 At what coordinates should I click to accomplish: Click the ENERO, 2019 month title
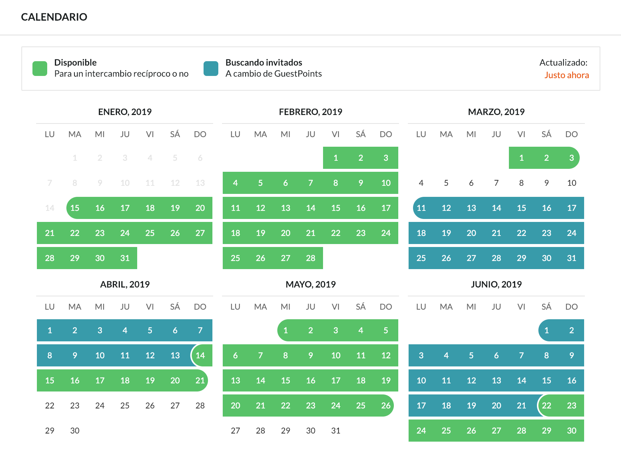tap(125, 112)
